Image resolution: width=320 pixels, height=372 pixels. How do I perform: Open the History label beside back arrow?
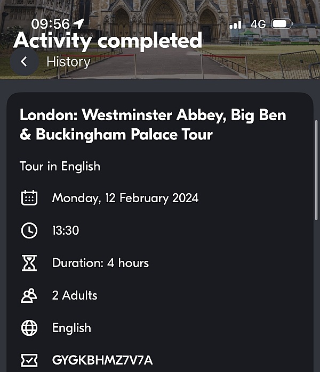68,62
